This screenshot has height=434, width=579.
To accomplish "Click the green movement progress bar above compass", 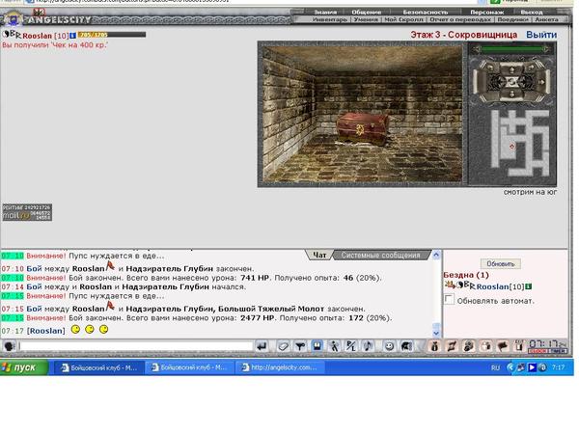I will (511, 48).
